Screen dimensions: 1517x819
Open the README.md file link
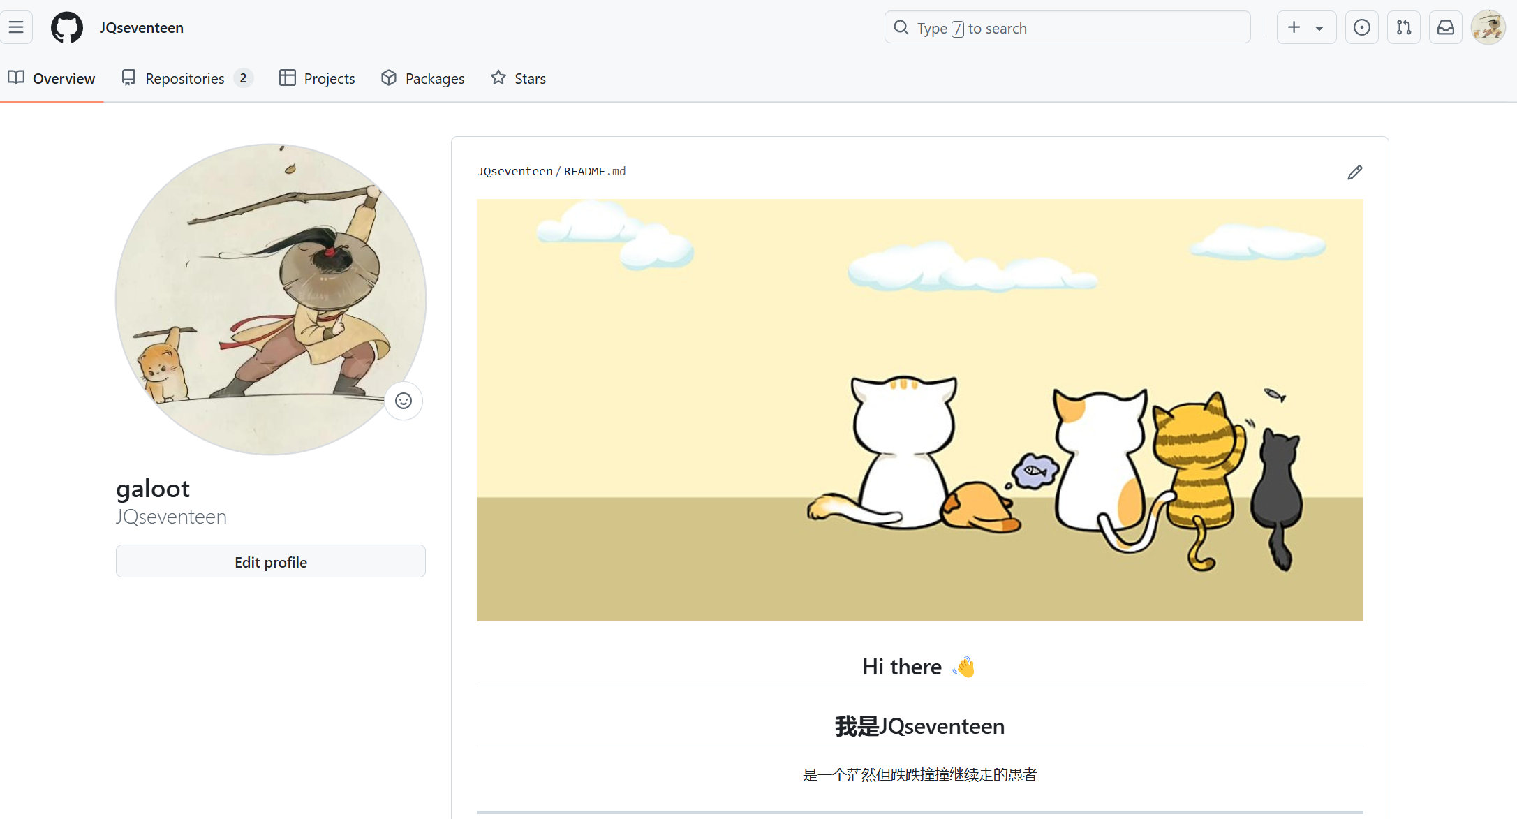(594, 172)
